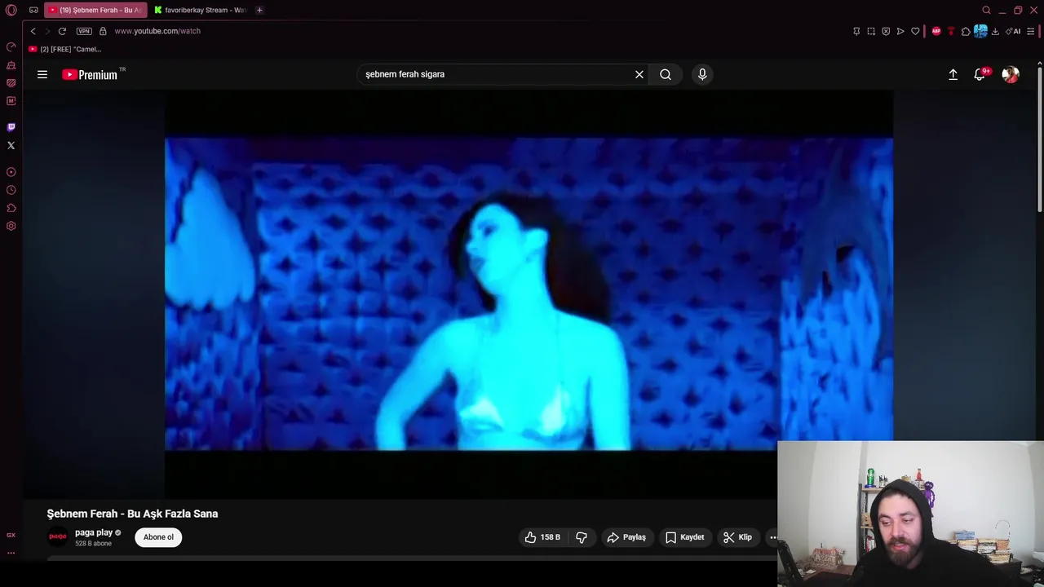
Task: Open more actions three-dot menu
Action: pyautogui.click(x=772, y=537)
